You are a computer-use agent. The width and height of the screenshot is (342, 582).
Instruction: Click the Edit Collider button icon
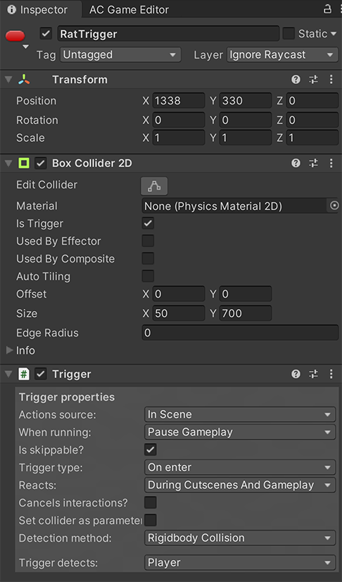pos(154,186)
